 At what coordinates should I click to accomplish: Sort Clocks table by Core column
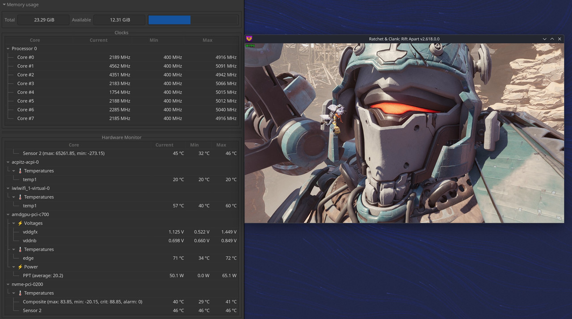click(35, 40)
